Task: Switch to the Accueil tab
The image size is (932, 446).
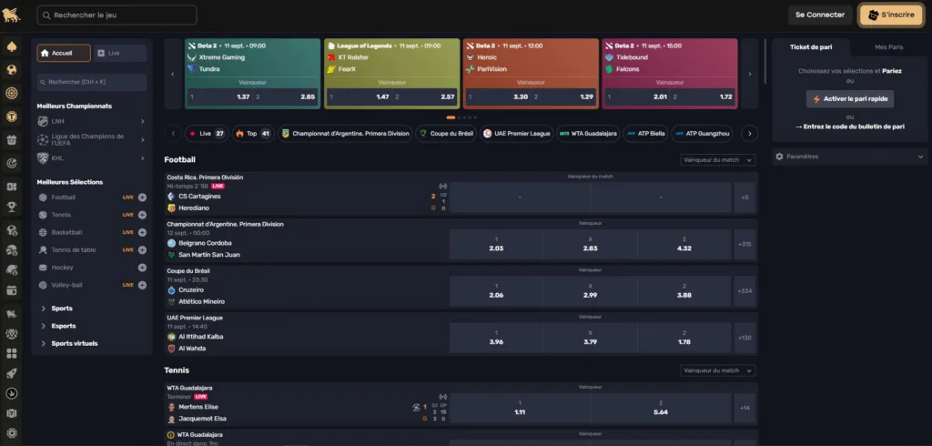Action: [64, 53]
